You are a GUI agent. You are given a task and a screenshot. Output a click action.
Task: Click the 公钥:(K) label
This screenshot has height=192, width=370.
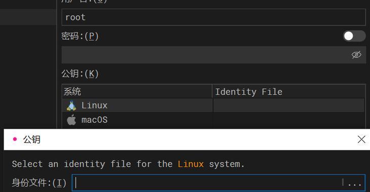coord(80,73)
